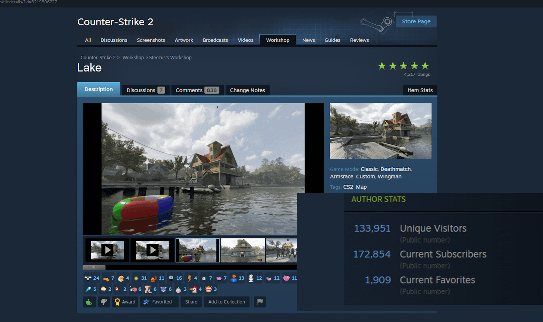Switch to the Guides tab
543x322 pixels.
point(332,40)
